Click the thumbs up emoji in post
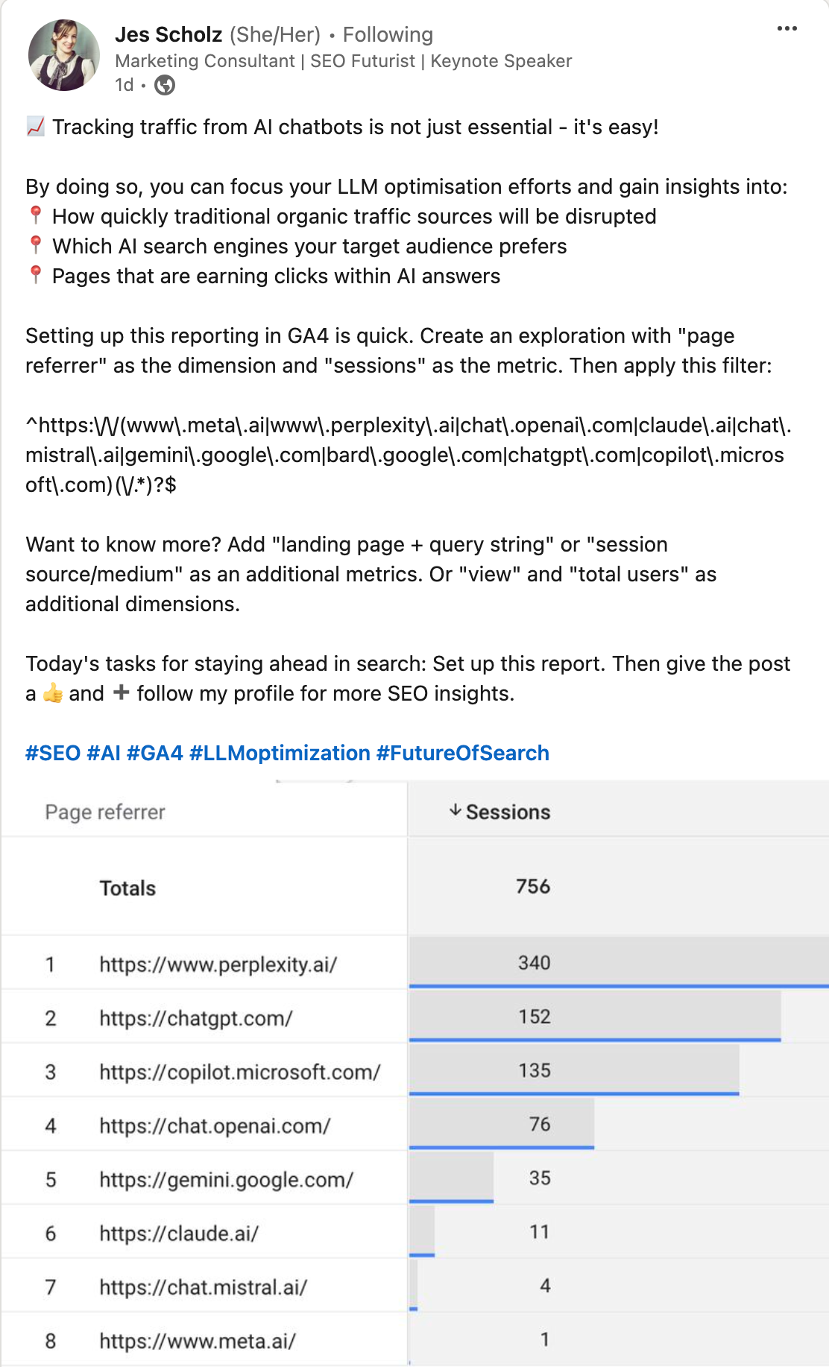This screenshot has height=1367, width=829. tap(53, 694)
